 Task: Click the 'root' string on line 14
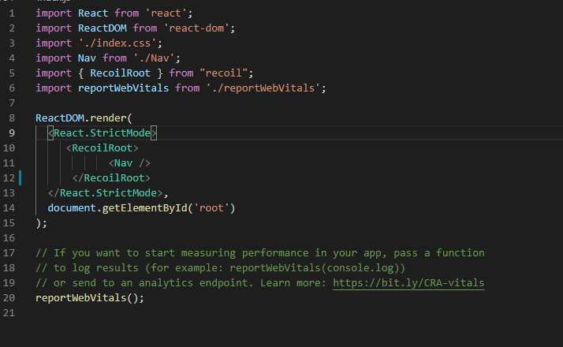click(x=211, y=208)
